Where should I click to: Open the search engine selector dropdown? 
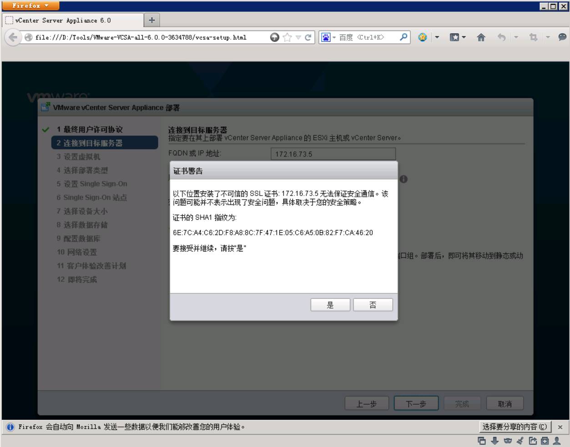(x=334, y=37)
